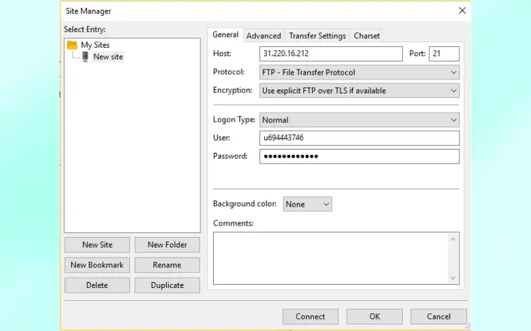
Task: Expand the Encryption dropdown
Action: 359,91
